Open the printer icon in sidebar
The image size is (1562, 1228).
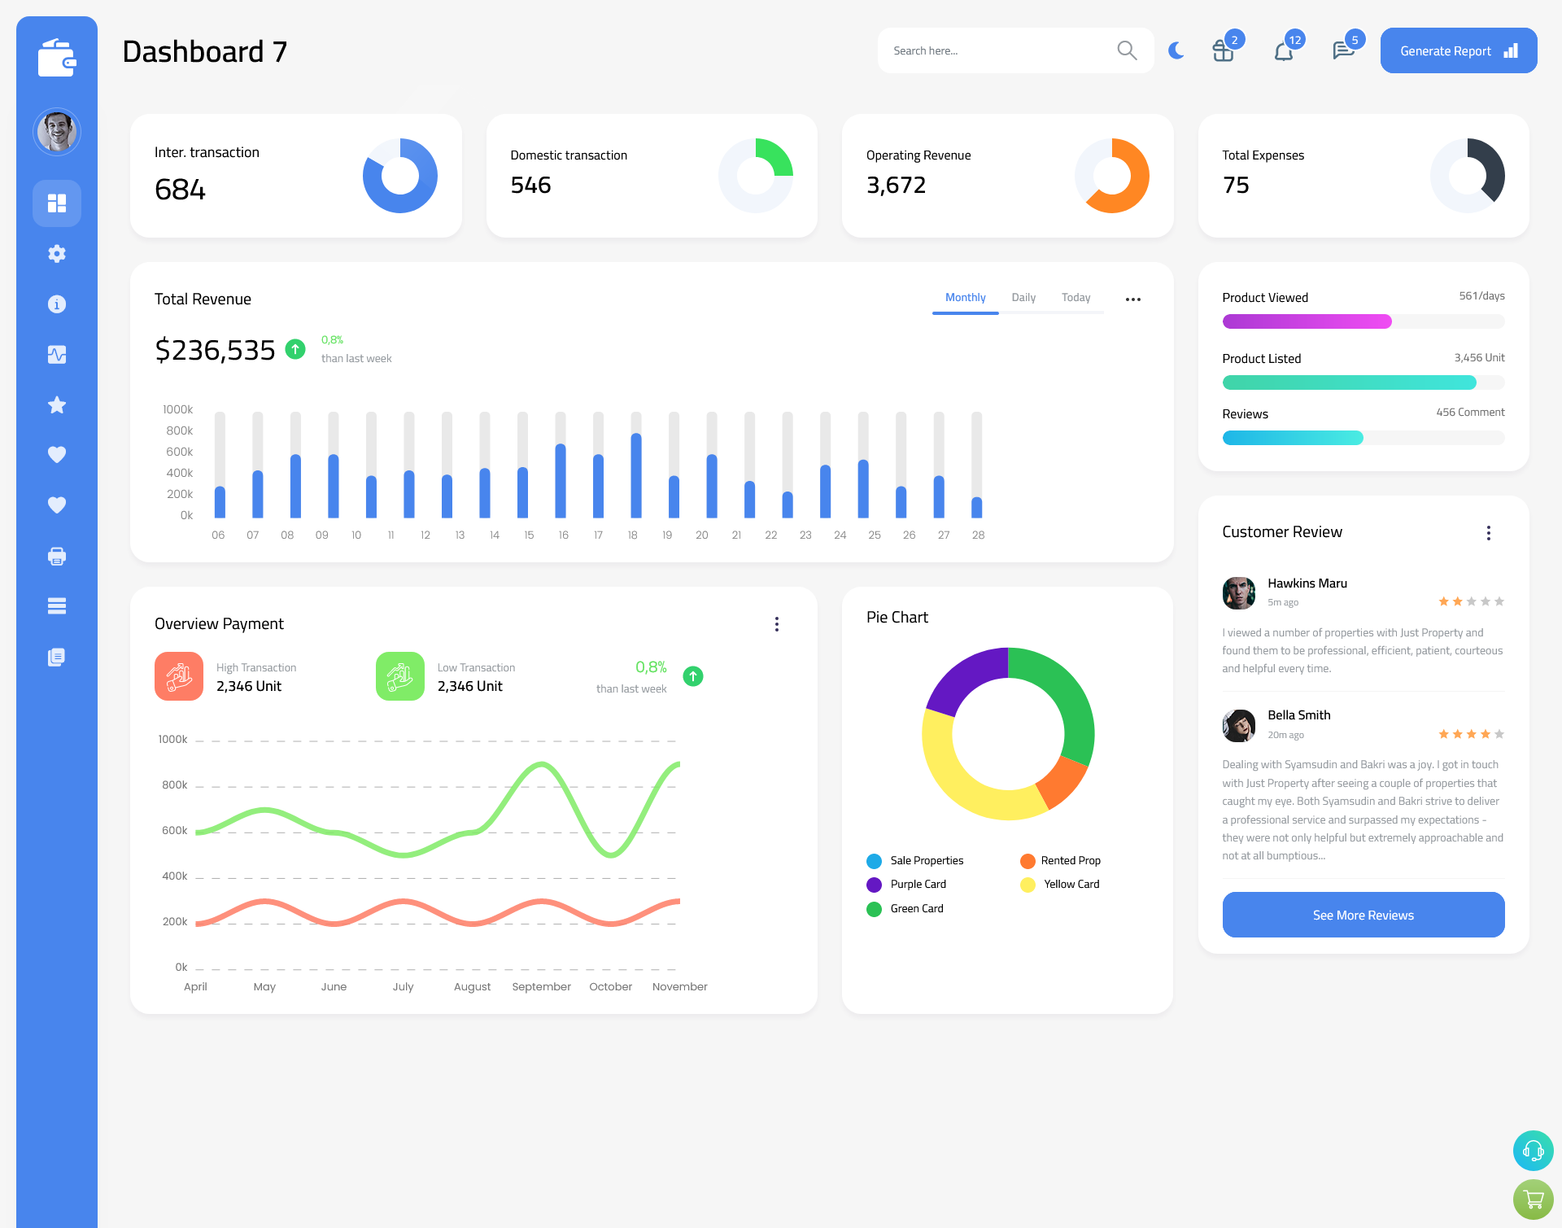(x=56, y=556)
